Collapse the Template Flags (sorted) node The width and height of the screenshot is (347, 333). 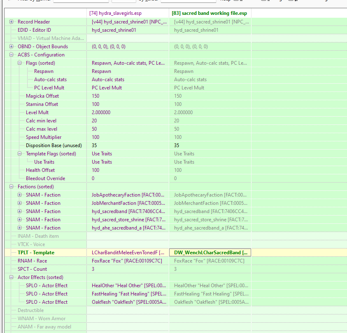(19, 153)
